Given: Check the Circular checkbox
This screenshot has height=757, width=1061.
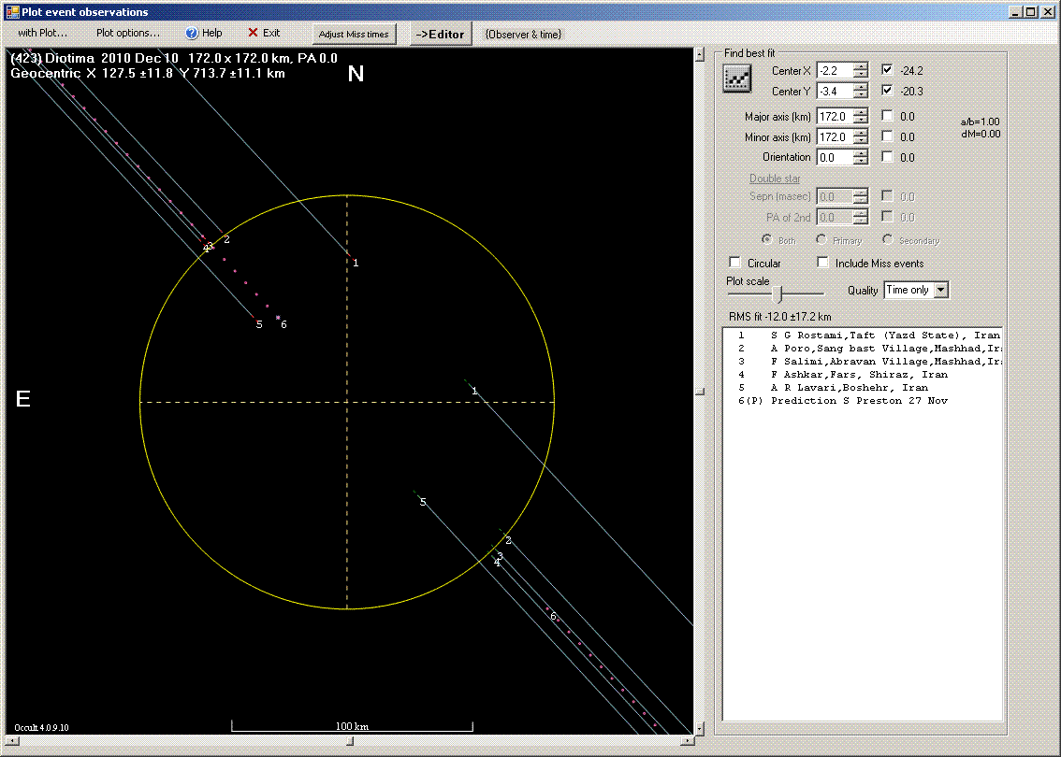Looking at the screenshot, I should coord(734,263).
